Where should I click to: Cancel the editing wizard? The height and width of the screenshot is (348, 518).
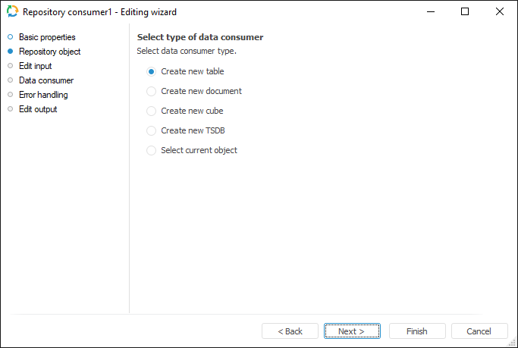[x=479, y=331]
